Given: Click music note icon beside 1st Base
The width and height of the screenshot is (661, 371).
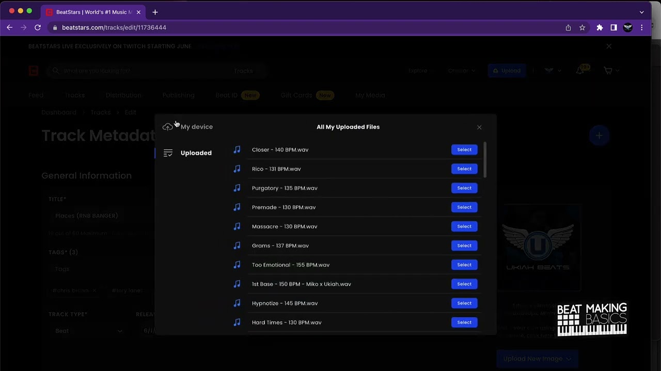Looking at the screenshot, I should 237,284.
